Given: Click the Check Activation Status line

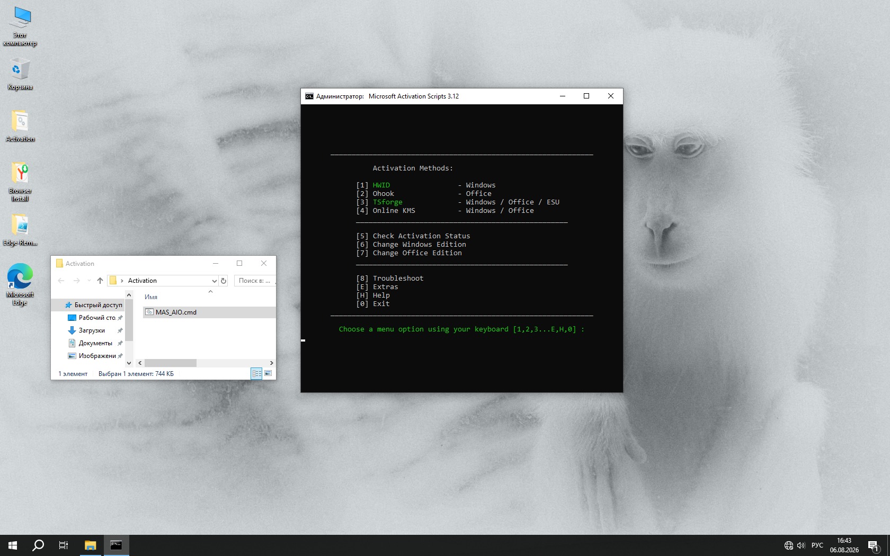Looking at the screenshot, I should pos(413,236).
